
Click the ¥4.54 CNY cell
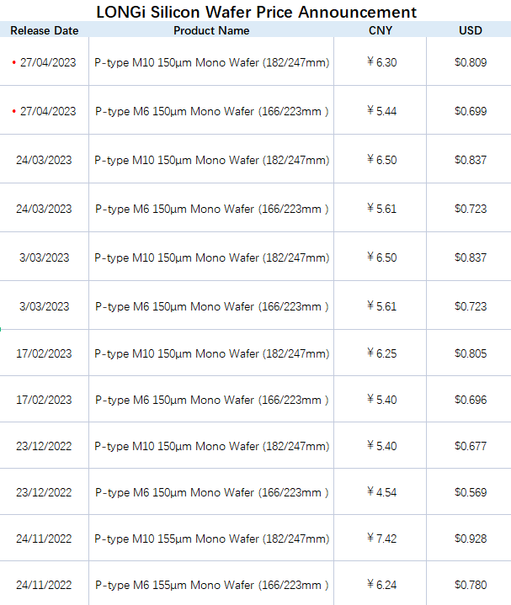[x=381, y=492]
